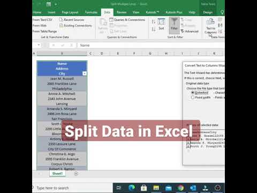The image size is (257, 193).
Task: Open Microsoft Store from taskbar
Action: (x=143, y=188)
